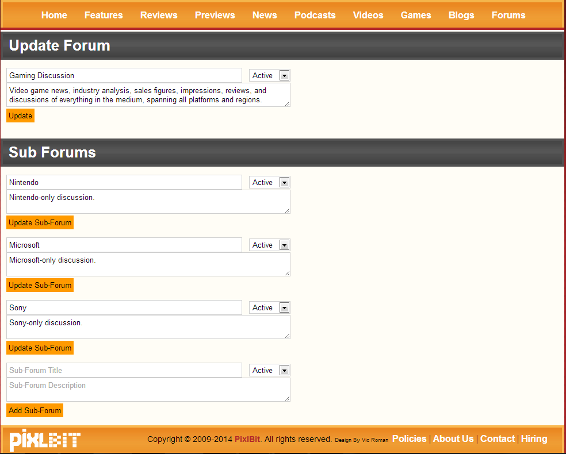This screenshot has width=566, height=454.
Task: Open the Videos nav item
Action: [368, 15]
